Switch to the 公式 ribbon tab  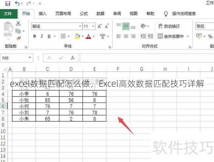(84, 14)
